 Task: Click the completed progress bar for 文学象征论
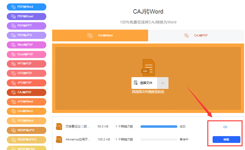coord(159,127)
